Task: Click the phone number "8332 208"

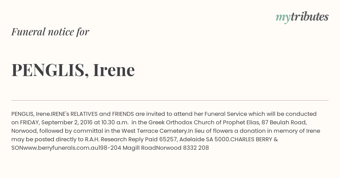Action: (x=196, y=148)
